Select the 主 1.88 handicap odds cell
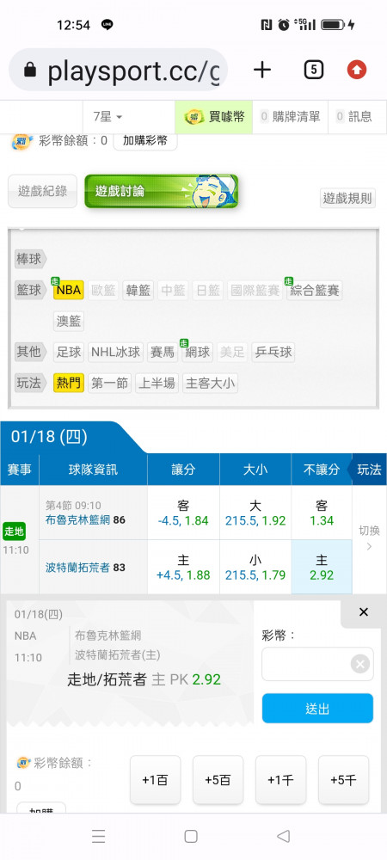387x860 pixels. [183, 567]
